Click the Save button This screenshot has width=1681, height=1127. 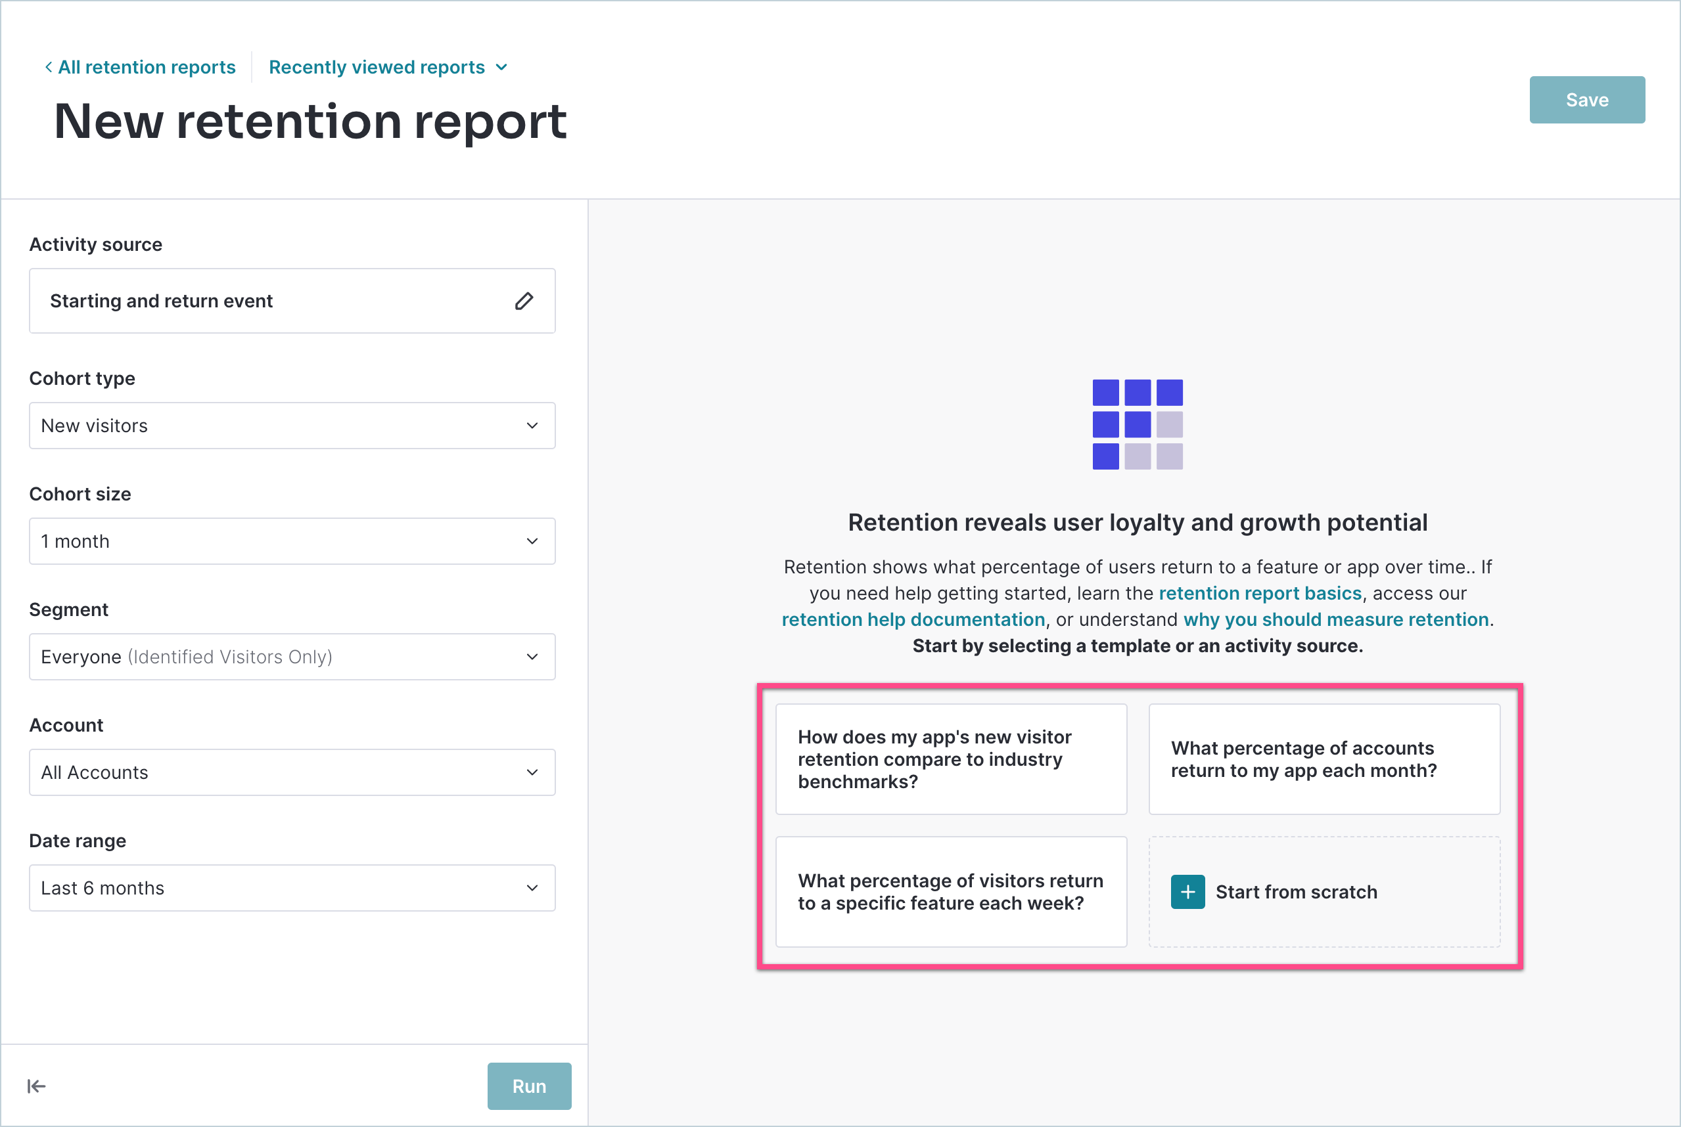[1587, 100]
